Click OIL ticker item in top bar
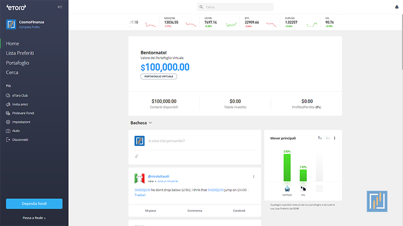The image size is (403, 226). click(329, 22)
